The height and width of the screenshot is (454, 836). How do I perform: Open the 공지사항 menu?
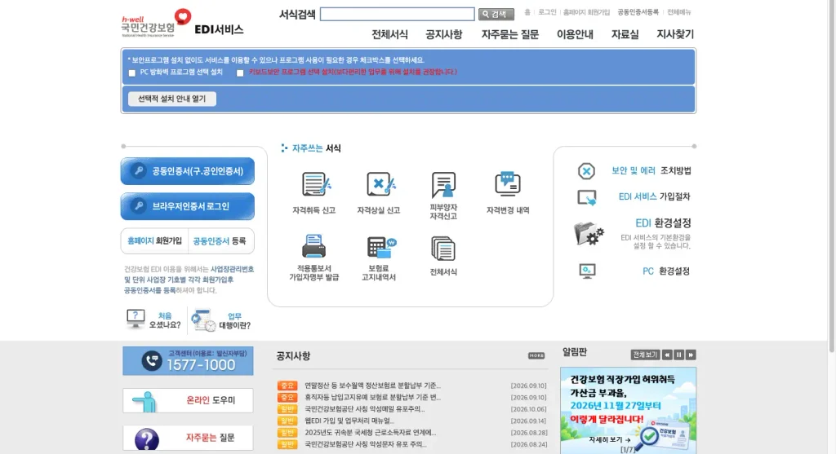click(x=443, y=34)
